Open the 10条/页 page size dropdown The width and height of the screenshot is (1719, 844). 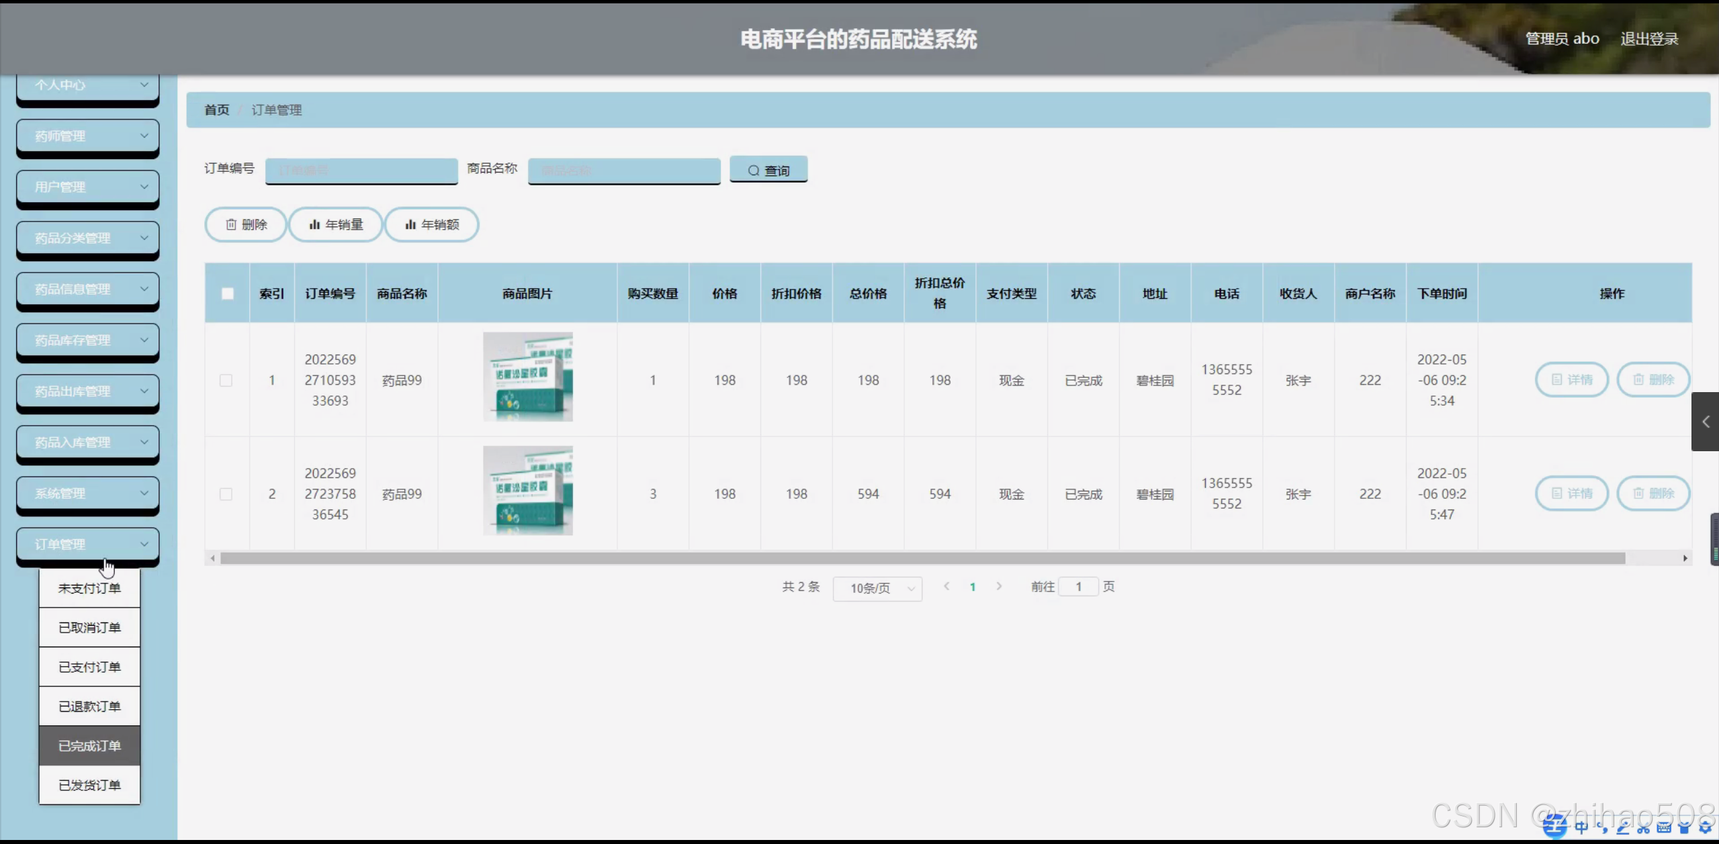(x=877, y=588)
